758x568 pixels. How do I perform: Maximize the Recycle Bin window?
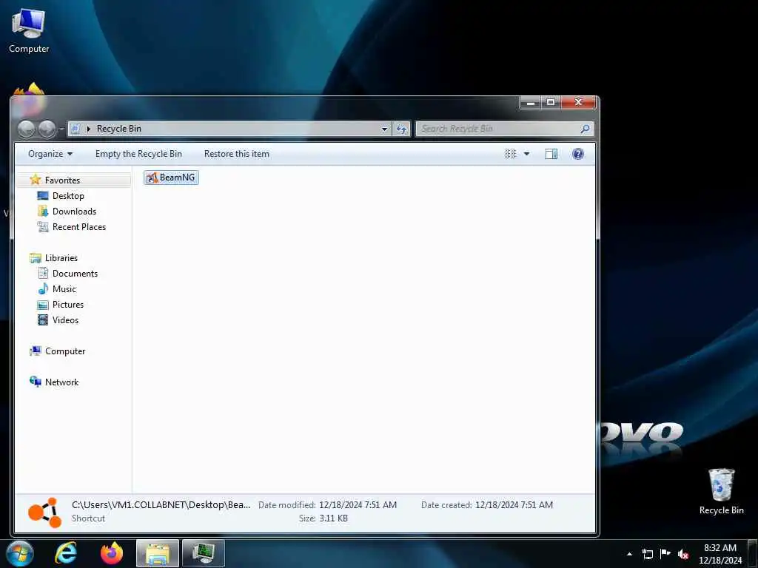pos(551,102)
